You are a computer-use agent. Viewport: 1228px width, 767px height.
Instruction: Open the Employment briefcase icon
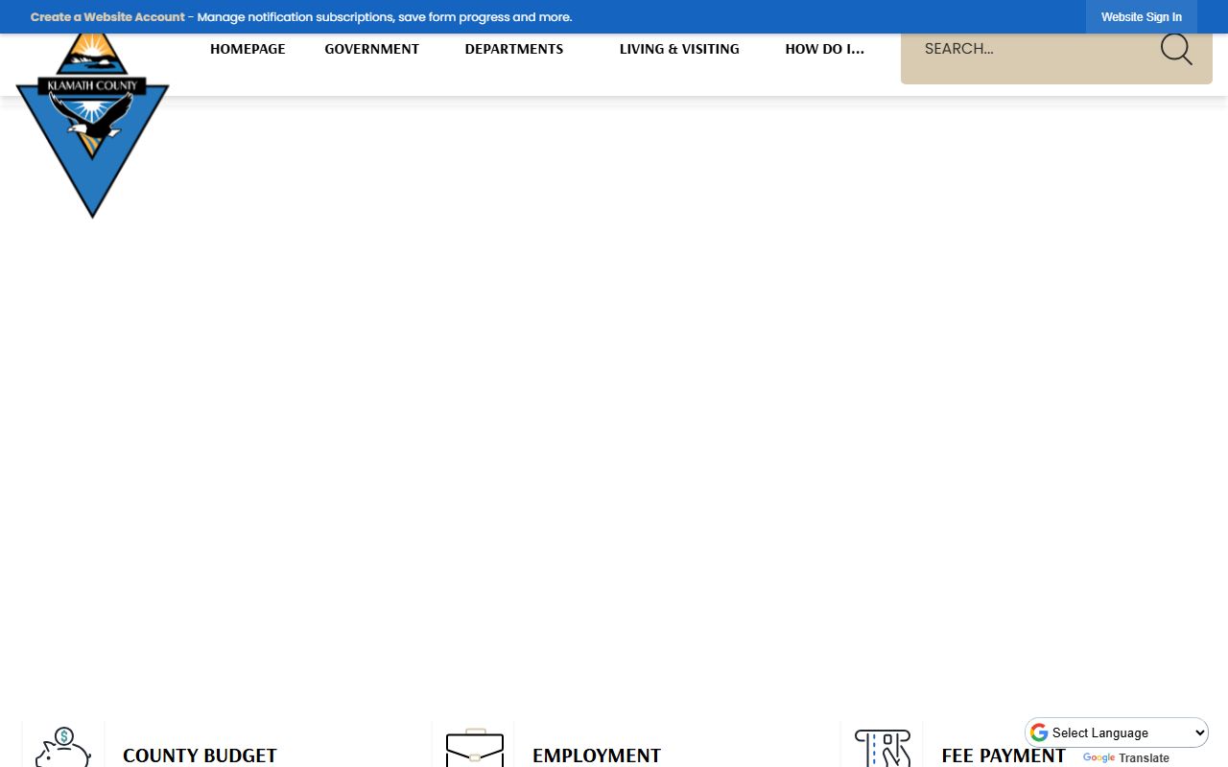tap(474, 748)
